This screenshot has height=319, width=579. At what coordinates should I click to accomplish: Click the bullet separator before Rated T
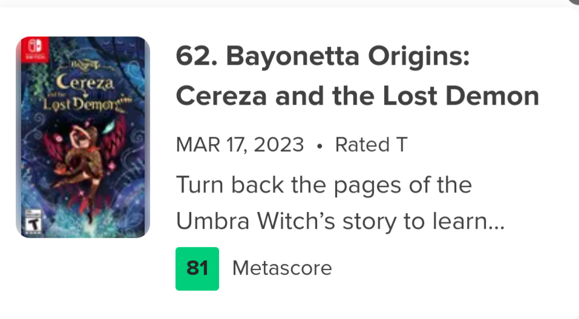319,146
